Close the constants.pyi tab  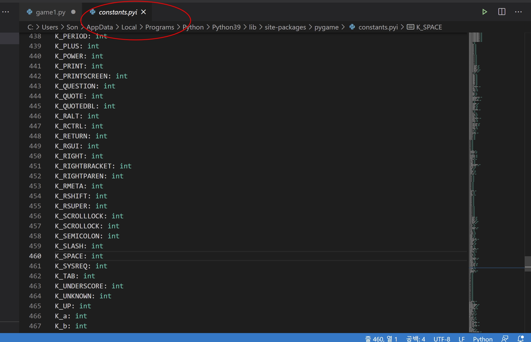click(x=143, y=12)
